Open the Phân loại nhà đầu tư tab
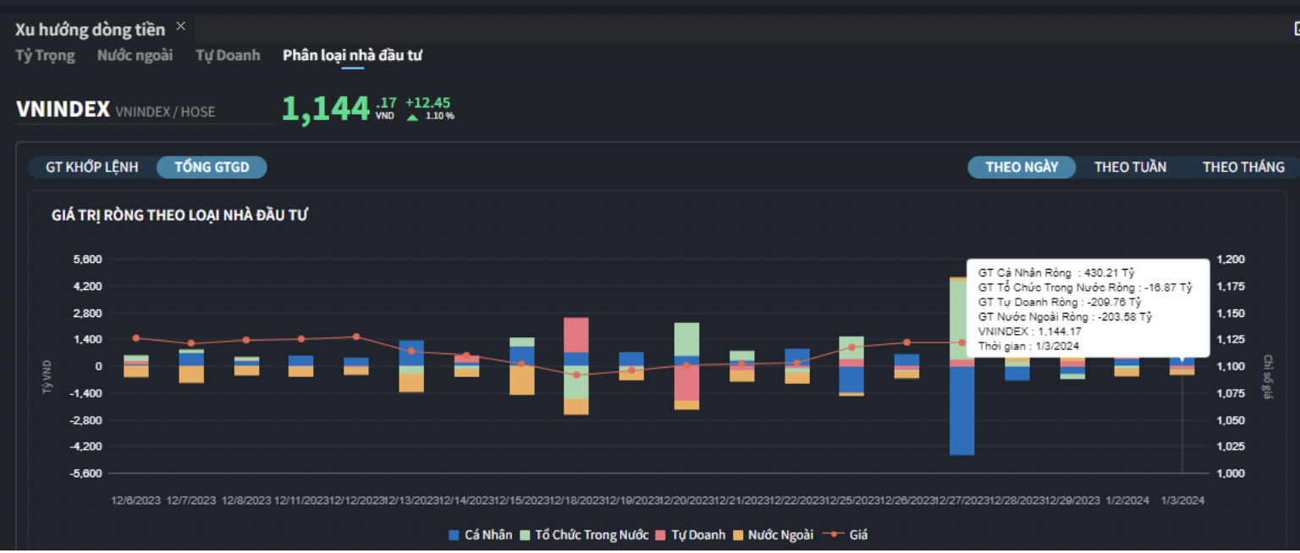Screen dimensions: 1300x553 (x=352, y=56)
